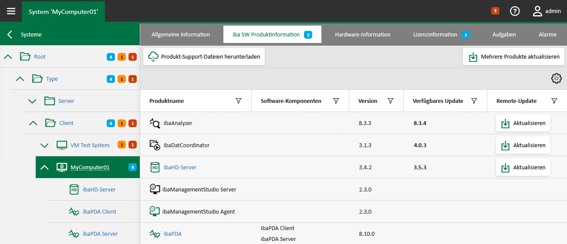This screenshot has height=244, width=567.
Task: Click the help question mark icon
Action: point(515,11)
